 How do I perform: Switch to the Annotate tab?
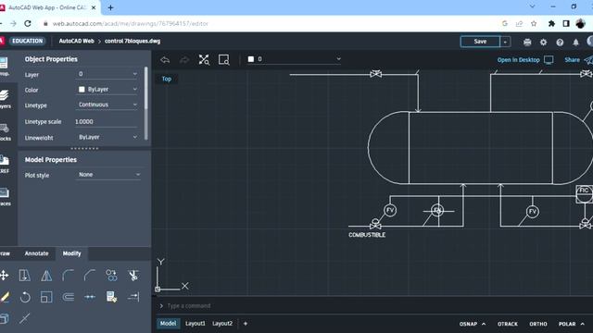[37, 253]
